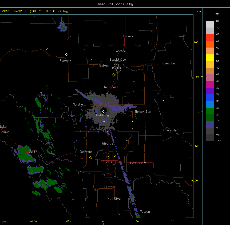This screenshot has width=230, height=225.
Task: Click the Stettler city label
Action: (169, 63)
